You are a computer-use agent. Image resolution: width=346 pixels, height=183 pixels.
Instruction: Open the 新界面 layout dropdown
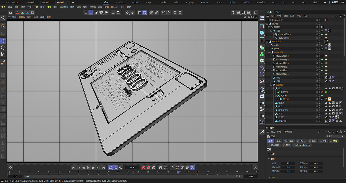point(335,2)
